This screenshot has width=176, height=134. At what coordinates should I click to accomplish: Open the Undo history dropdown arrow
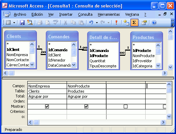pyautogui.click(x=97, y=23)
